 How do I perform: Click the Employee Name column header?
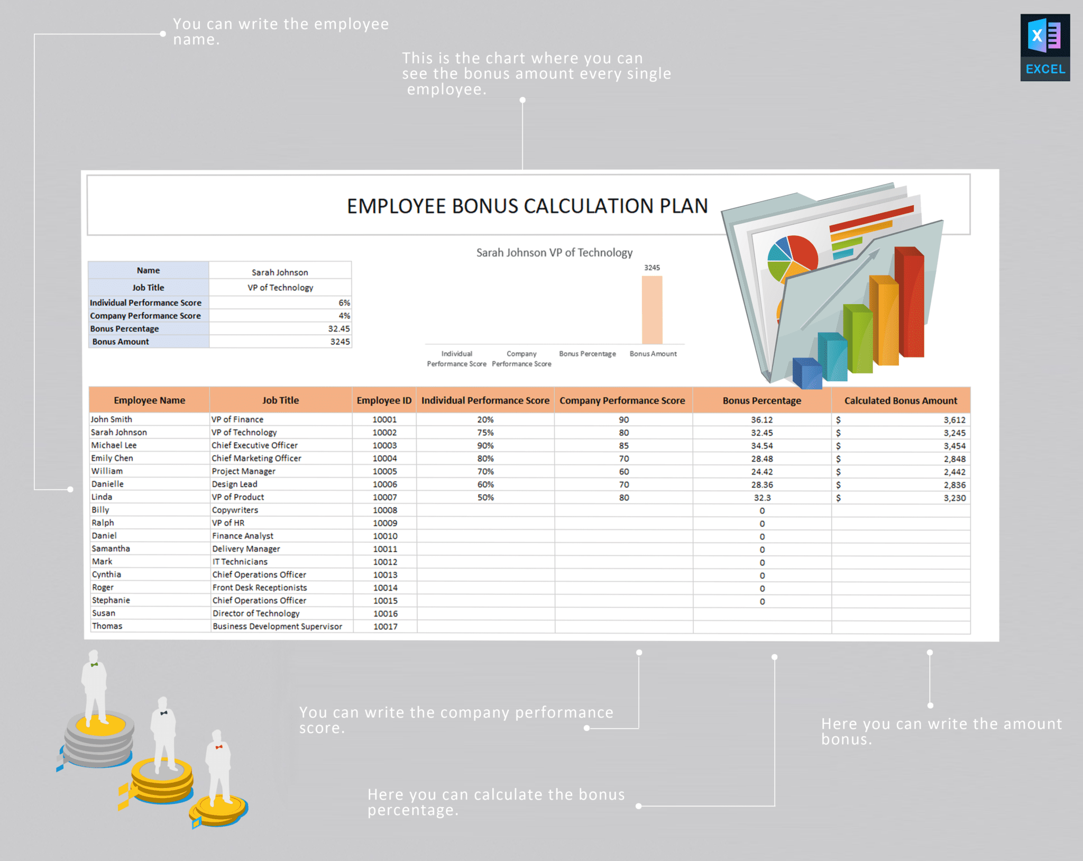[150, 400]
